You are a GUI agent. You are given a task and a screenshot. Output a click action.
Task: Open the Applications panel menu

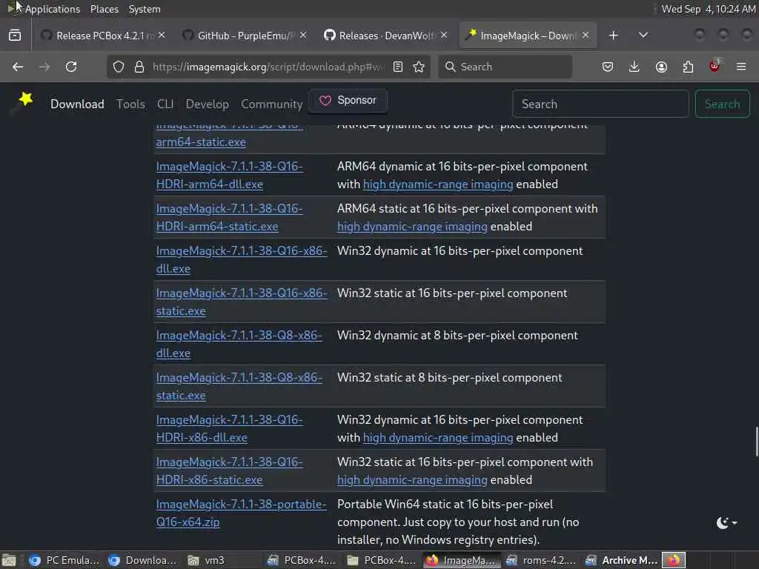coord(53,9)
